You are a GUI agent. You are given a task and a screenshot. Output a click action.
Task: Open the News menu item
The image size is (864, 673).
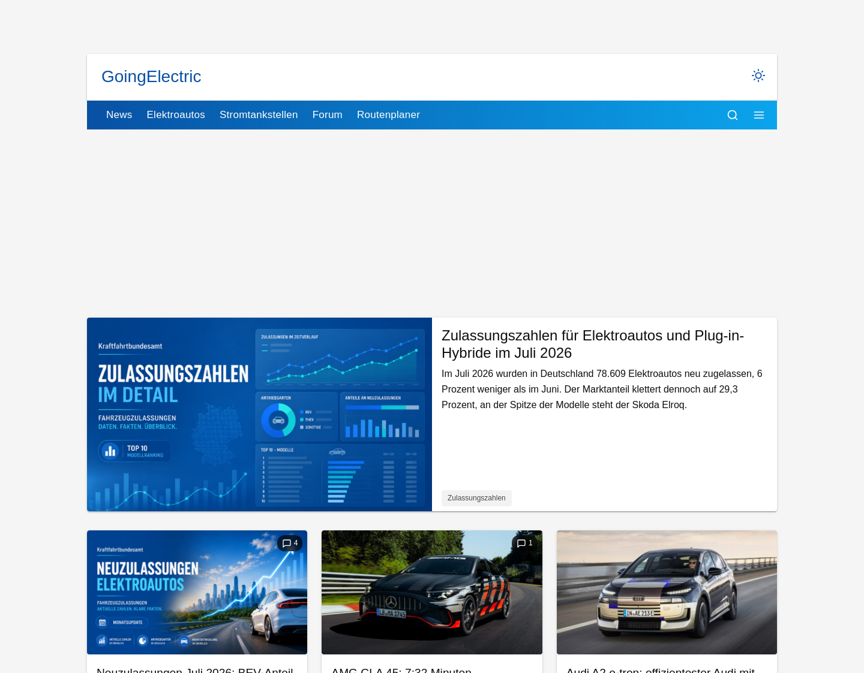[x=119, y=115]
